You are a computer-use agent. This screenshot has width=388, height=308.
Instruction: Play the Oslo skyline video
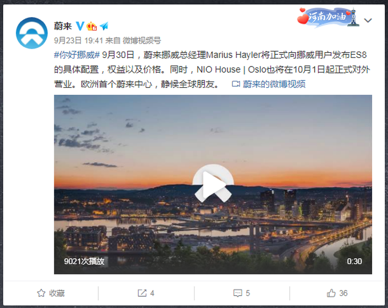[213, 184]
